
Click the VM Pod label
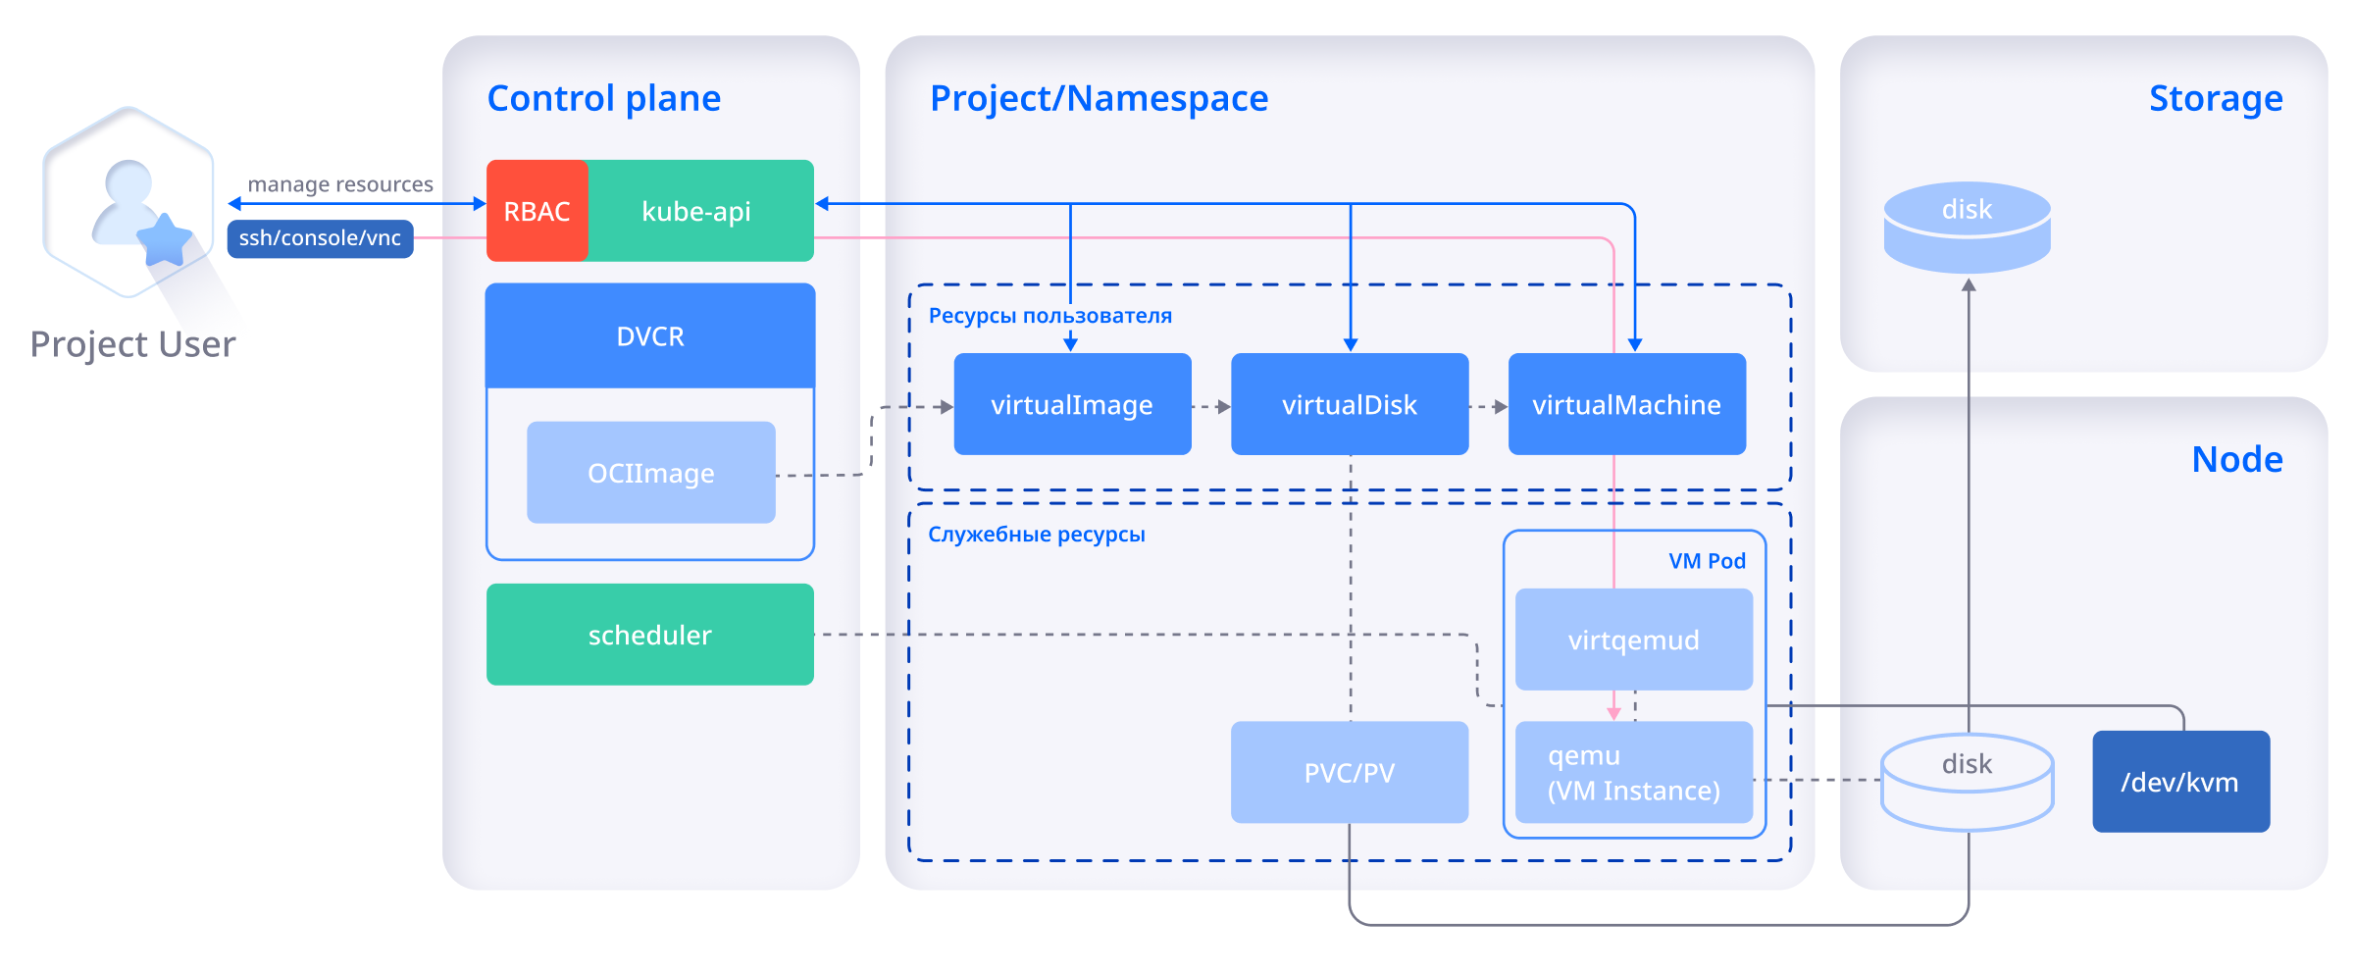click(x=1707, y=561)
